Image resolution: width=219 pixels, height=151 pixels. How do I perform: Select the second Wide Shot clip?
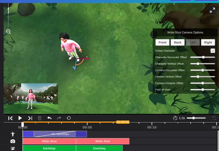[x=103, y=141]
